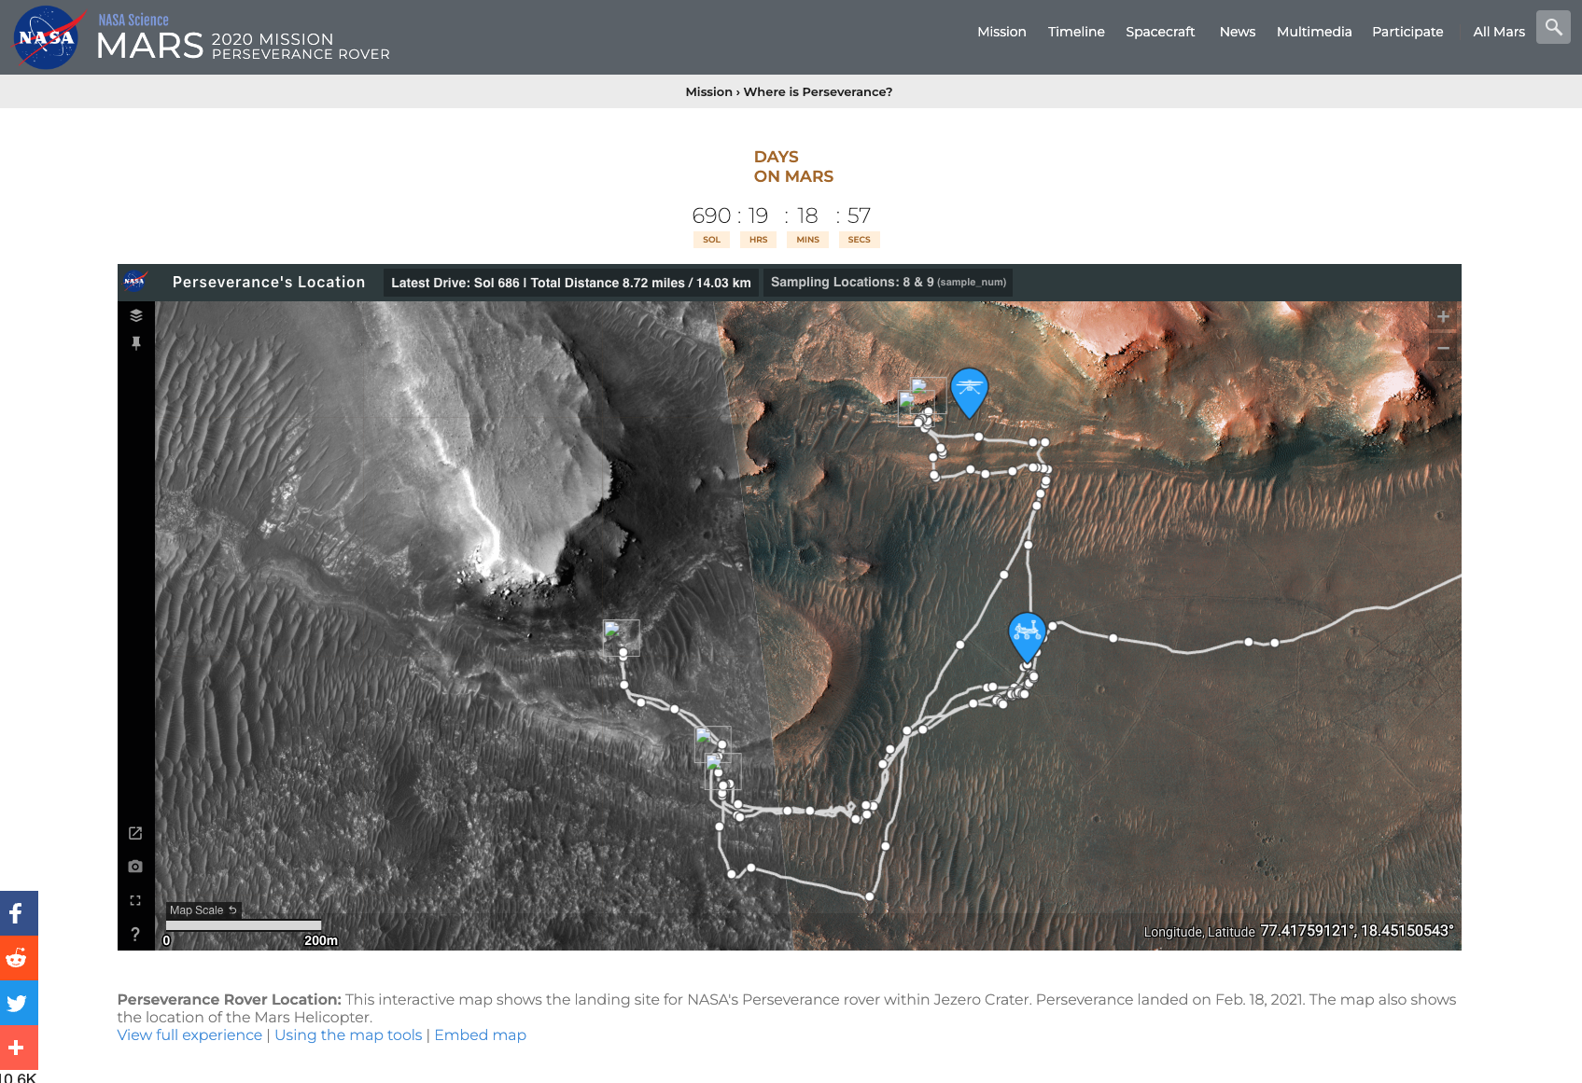Click sample thumbnail at western end of path
Viewport: 1582px width, 1083px height.
coord(622,638)
